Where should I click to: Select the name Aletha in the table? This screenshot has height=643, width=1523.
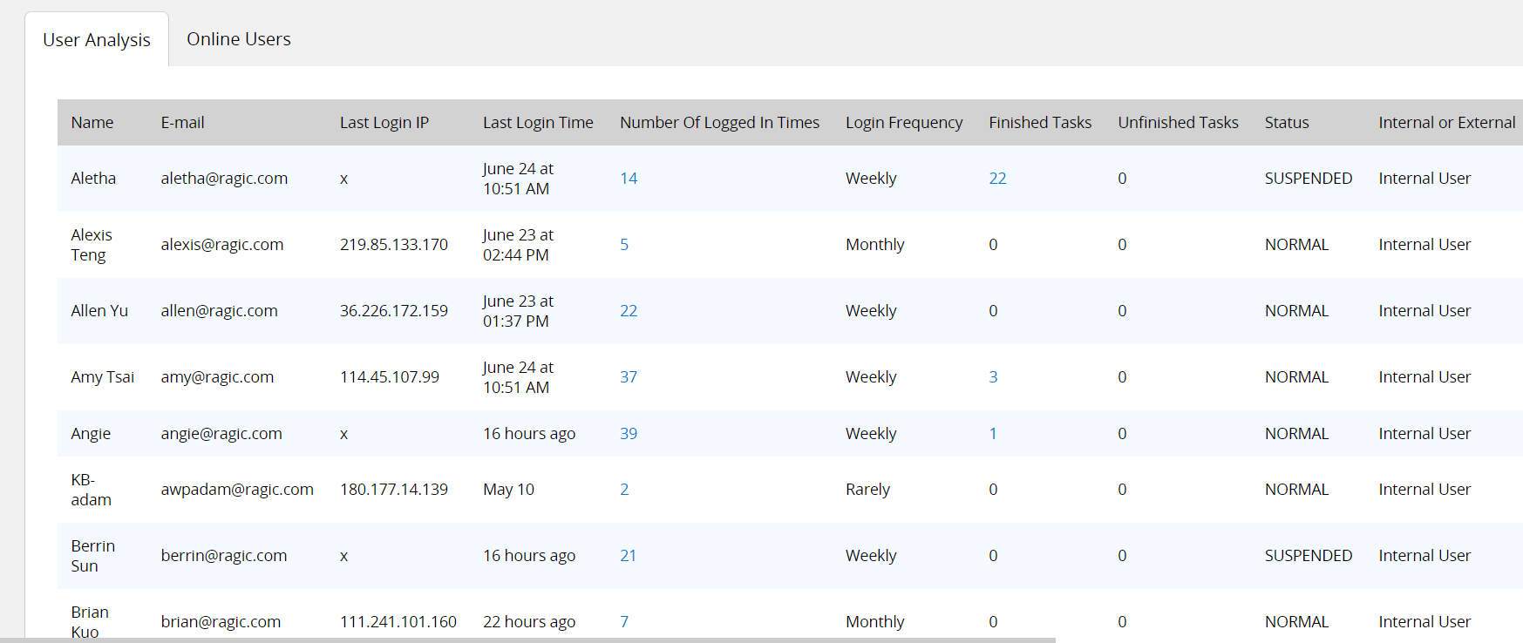tap(93, 179)
